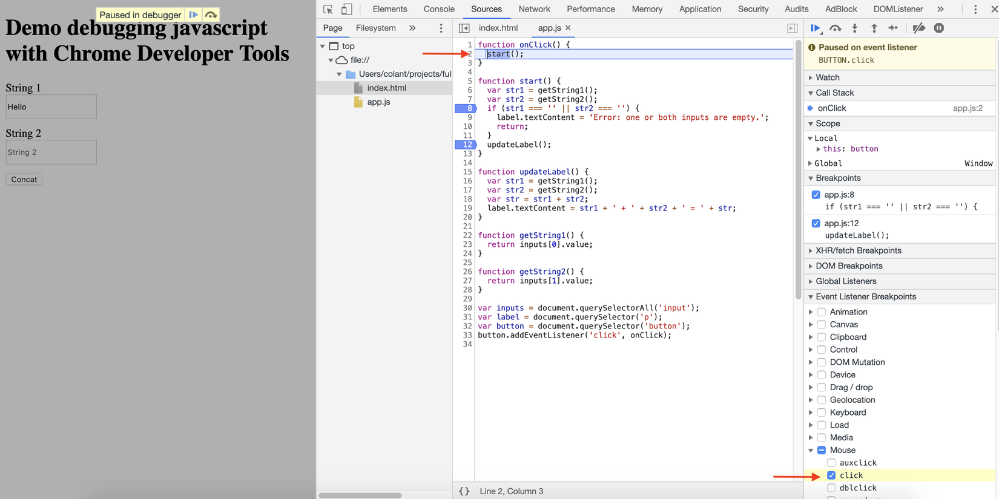Click the String 2 input field
Viewport: 999px width, 499px height.
click(51, 152)
